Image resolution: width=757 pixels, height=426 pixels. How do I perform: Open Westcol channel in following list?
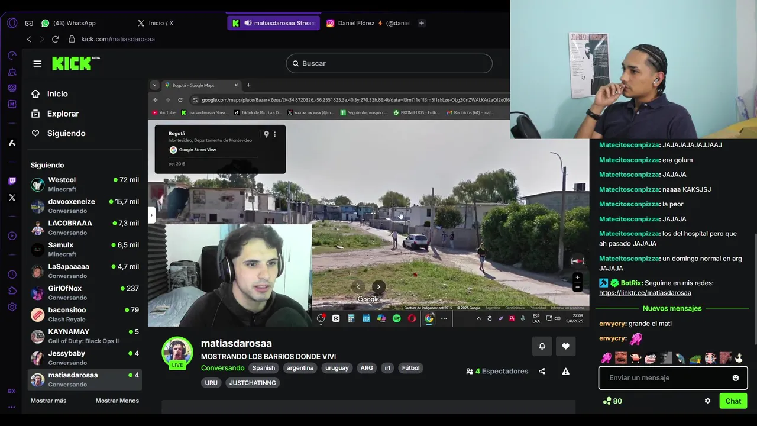click(x=85, y=184)
